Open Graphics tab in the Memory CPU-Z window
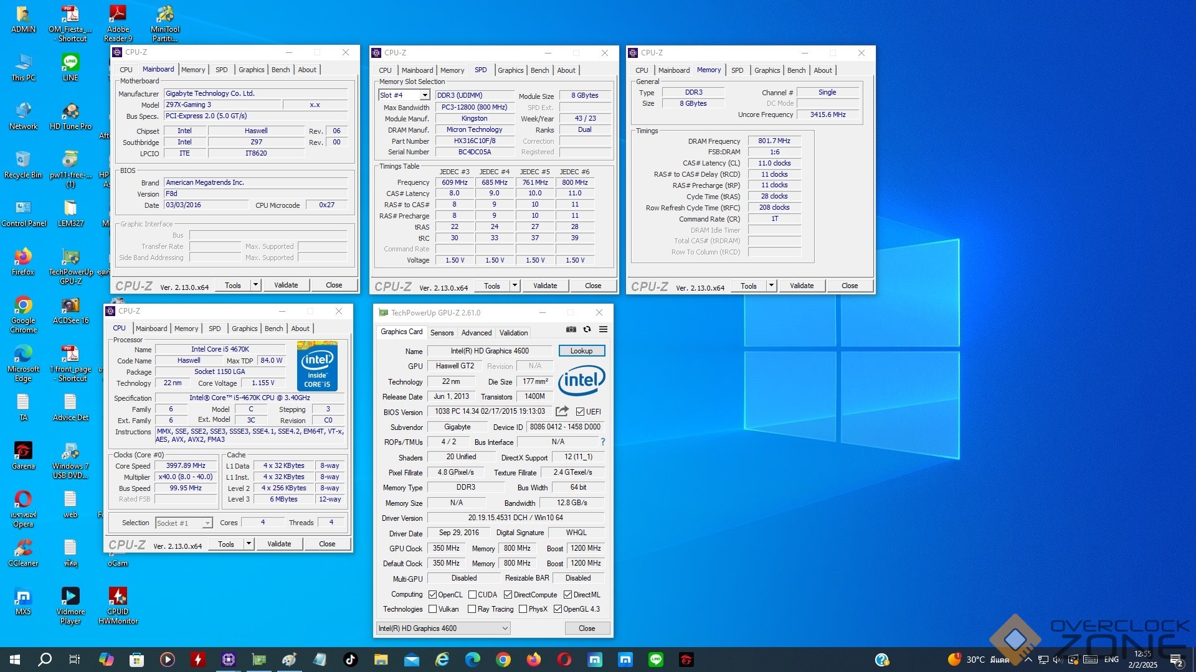Viewport: 1196px width, 672px height. click(x=767, y=70)
